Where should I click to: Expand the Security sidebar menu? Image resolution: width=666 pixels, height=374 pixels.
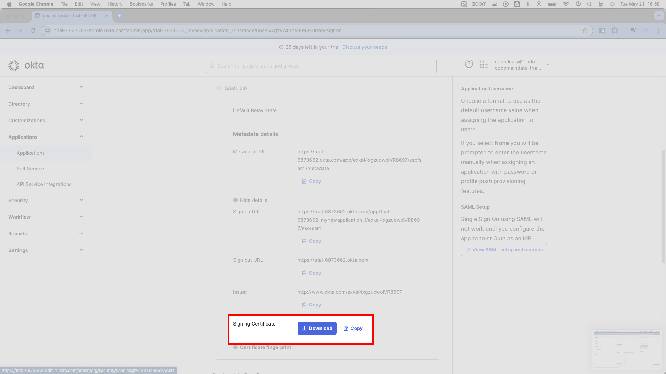coord(46,201)
